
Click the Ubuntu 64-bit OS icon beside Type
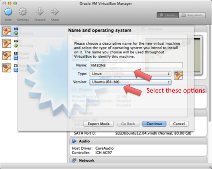[x=178, y=75]
